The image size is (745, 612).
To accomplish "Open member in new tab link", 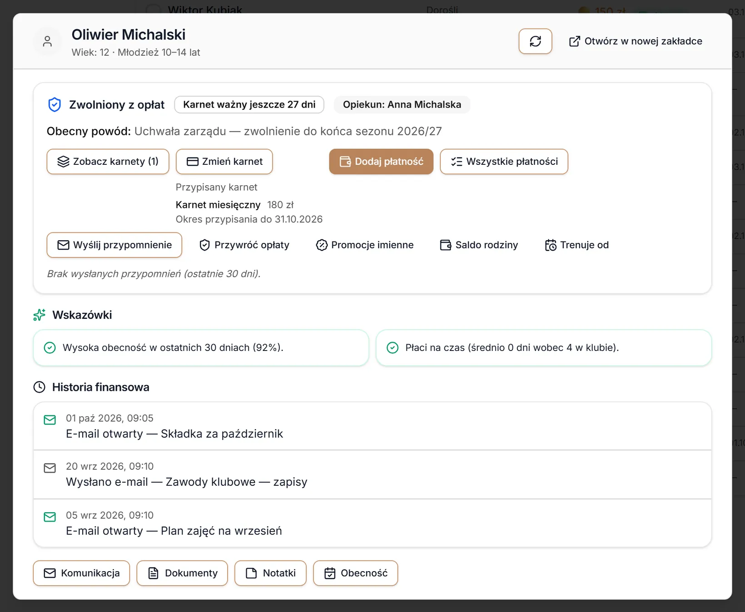I will pos(636,41).
